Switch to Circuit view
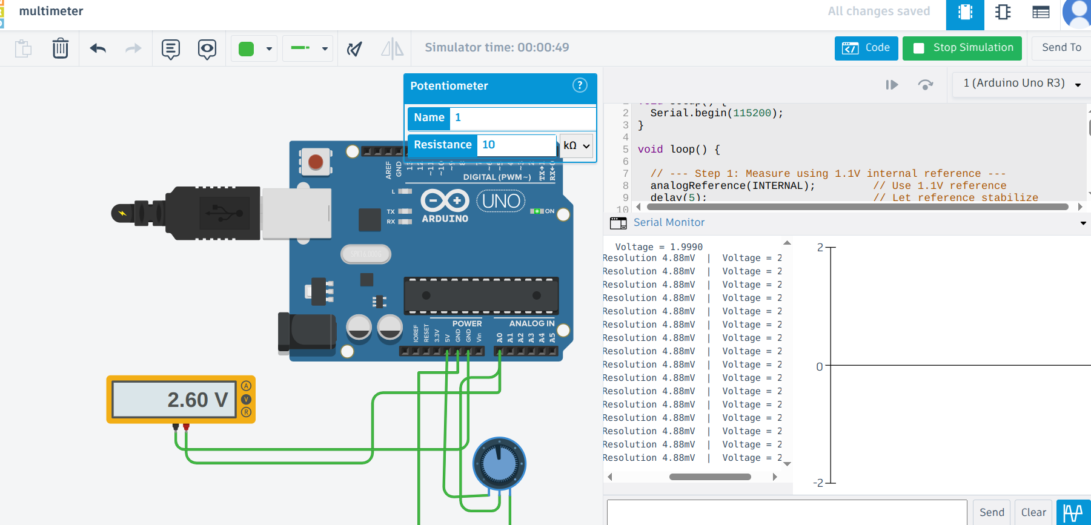The image size is (1091, 525). point(965,15)
